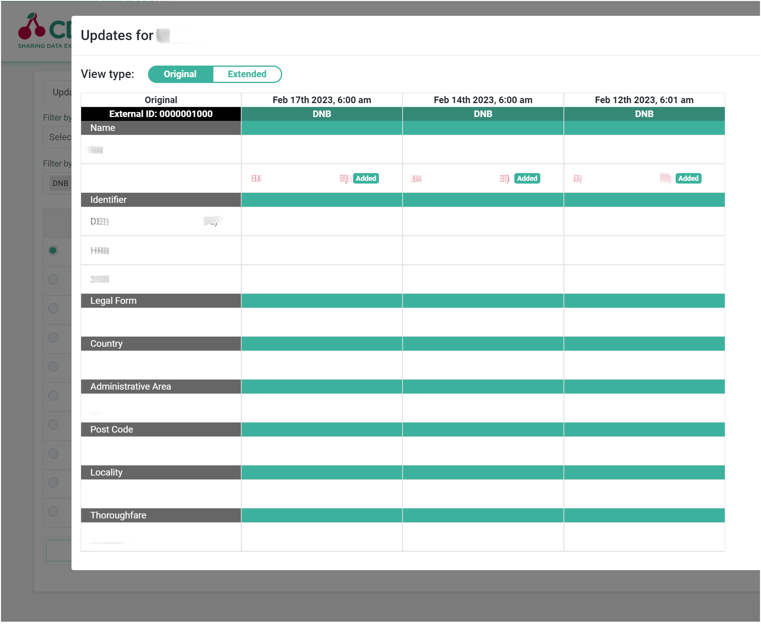Click the View type label
Image resolution: width=761 pixels, height=625 pixels.
coord(107,74)
